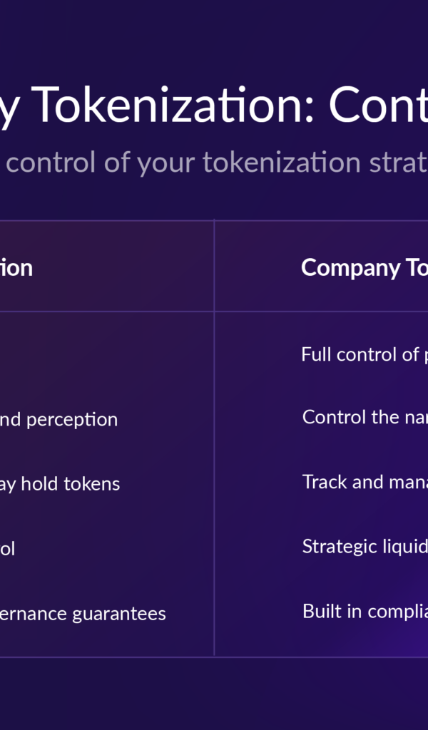This screenshot has width=428, height=730.
Task: Click the short "ol" text in left column
Action: point(7,549)
